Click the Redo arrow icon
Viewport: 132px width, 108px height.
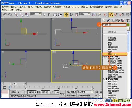click(10, 15)
